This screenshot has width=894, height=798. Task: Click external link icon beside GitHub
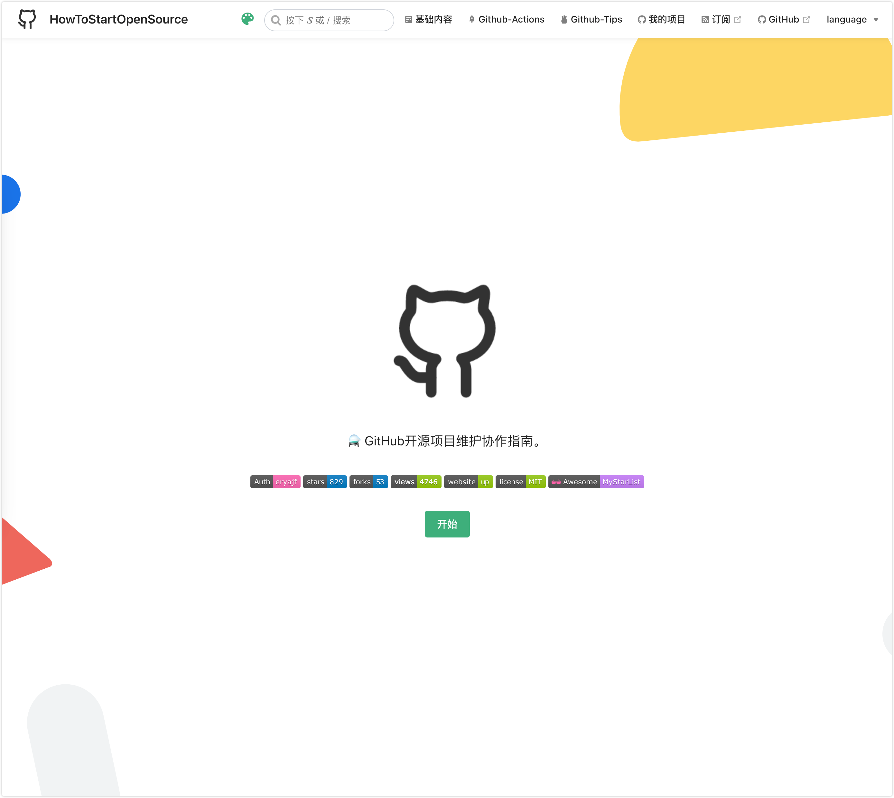click(x=806, y=20)
